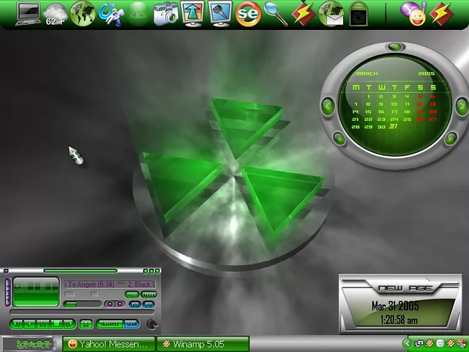Image resolution: width=469 pixels, height=352 pixels.
Task: Play the track in Winamp
Action: [x=30, y=324]
